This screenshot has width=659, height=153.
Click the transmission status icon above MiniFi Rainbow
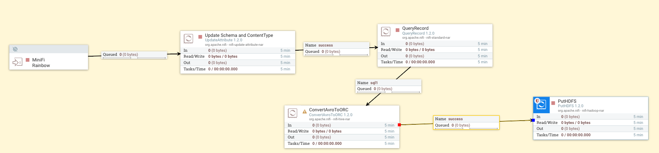tap(15, 49)
